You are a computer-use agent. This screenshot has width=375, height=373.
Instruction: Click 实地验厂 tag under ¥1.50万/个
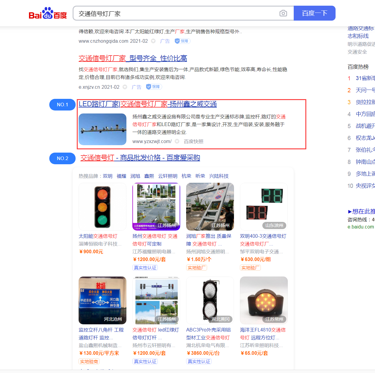(196, 268)
